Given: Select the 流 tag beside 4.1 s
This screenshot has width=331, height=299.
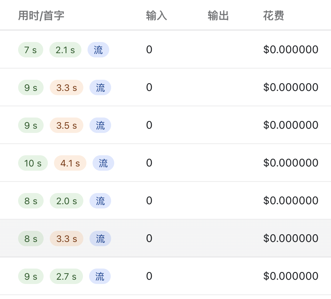Looking at the screenshot, I should (x=103, y=163).
